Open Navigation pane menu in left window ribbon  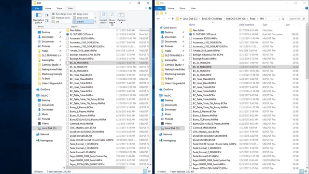(x=39, y=18)
